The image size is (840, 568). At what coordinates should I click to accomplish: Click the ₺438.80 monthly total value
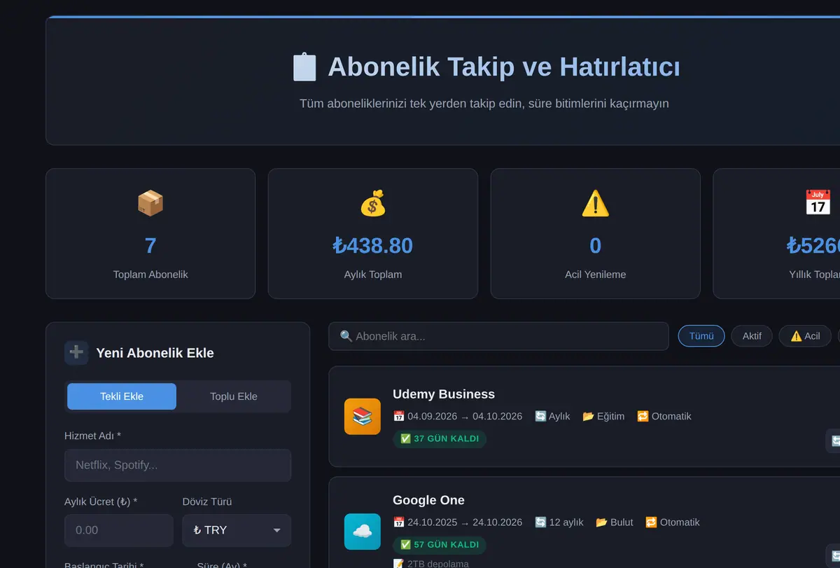tap(373, 246)
